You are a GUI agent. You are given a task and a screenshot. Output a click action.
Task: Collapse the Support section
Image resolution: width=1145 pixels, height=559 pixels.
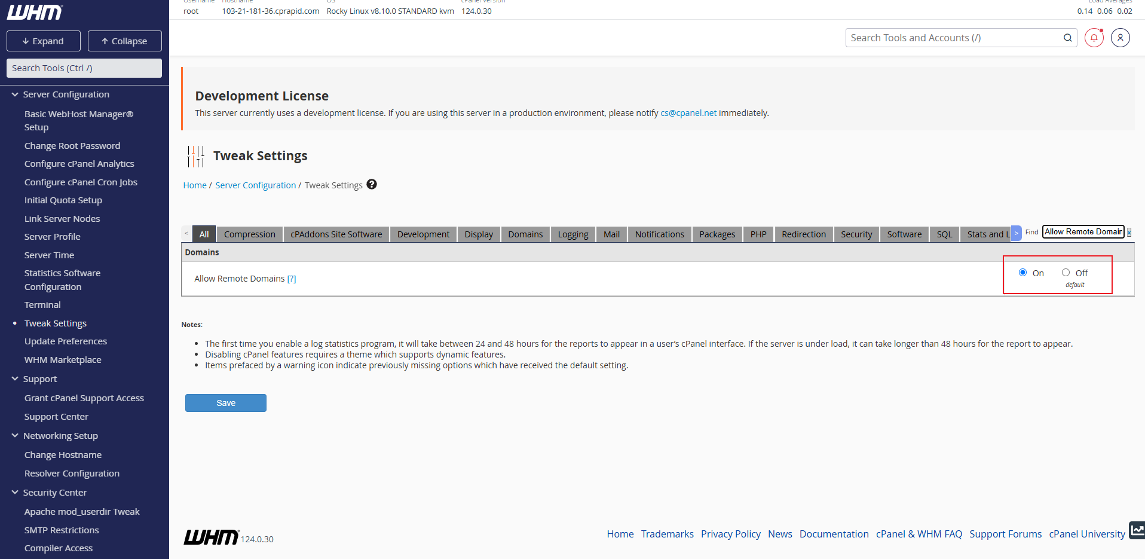tap(15, 379)
